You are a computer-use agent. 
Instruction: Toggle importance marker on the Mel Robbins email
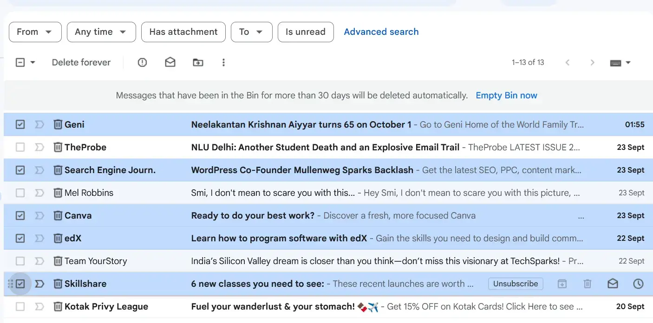coord(39,193)
